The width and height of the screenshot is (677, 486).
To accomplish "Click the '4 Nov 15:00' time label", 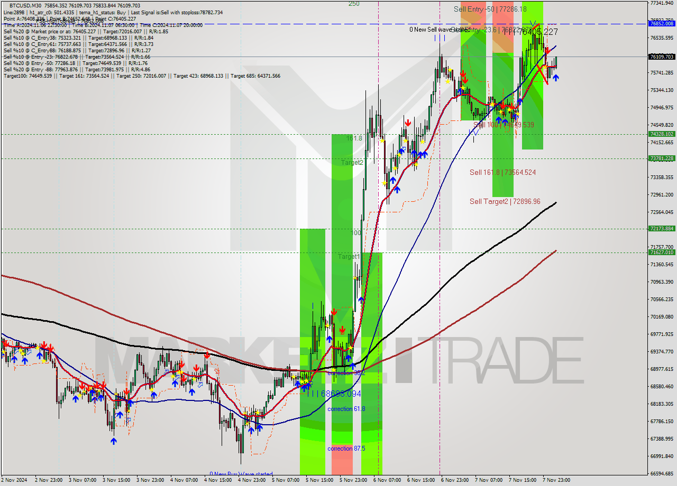I will click(x=218, y=480).
